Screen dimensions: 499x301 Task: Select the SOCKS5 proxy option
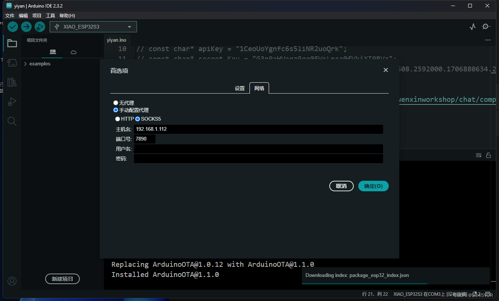tap(138, 119)
